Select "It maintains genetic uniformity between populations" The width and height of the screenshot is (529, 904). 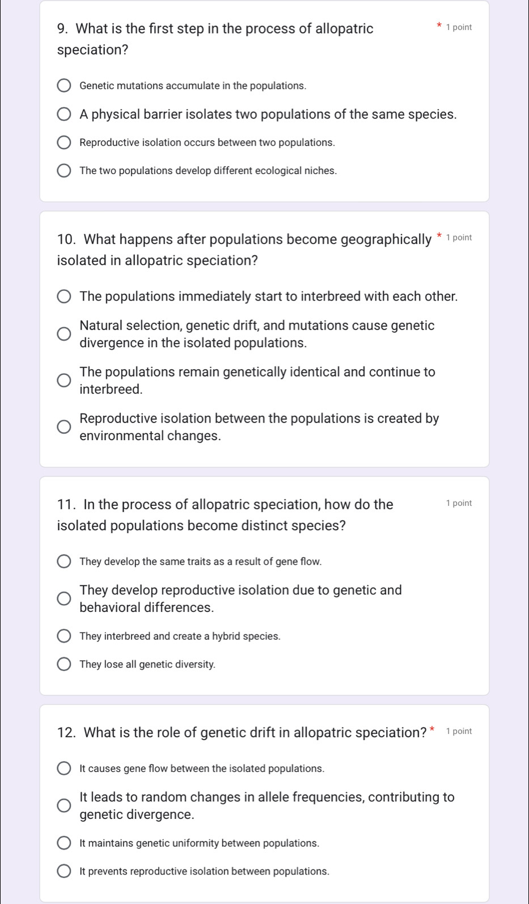pos(64,843)
